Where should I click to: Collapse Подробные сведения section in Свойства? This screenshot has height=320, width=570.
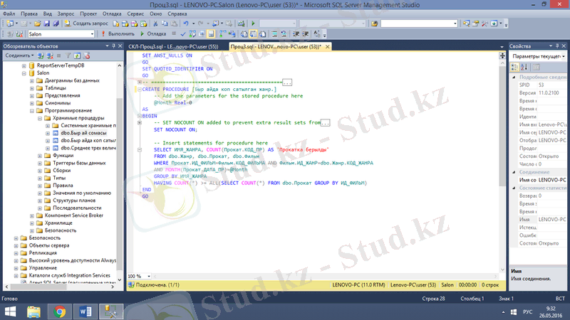[x=514, y=78]
